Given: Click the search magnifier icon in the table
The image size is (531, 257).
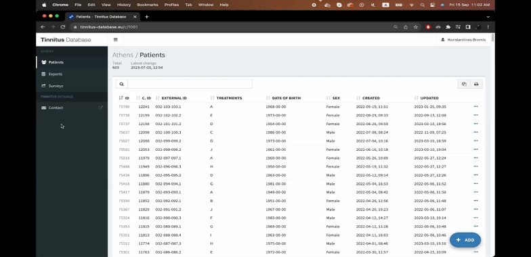Looking at the screenshot, I should pos(122,84).
